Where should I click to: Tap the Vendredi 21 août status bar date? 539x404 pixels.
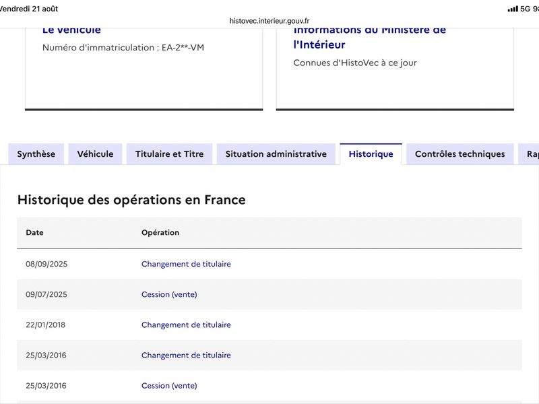tap(29, 9)
